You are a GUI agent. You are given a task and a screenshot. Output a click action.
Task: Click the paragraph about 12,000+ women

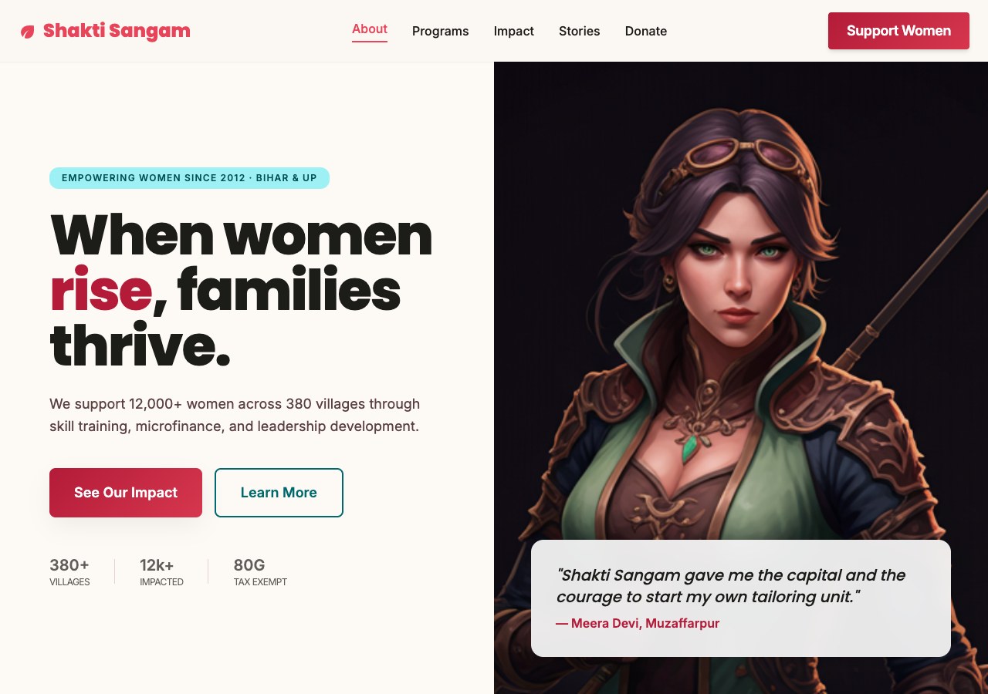click(x=235, y=415)
